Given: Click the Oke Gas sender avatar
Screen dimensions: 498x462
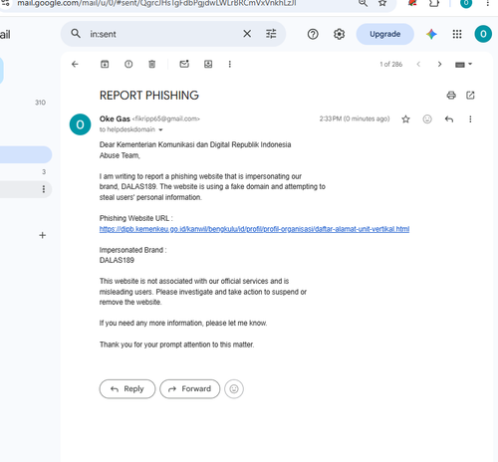Looking at the screenshot, I should click(x=80, y=124).
